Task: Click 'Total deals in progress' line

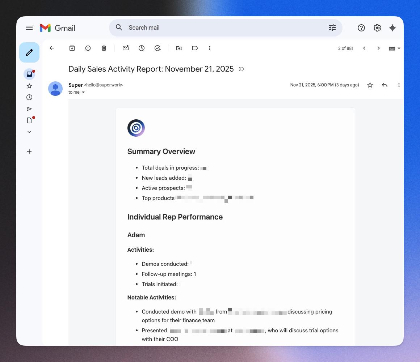Action: pyautogui.click(x=174, y=168)
